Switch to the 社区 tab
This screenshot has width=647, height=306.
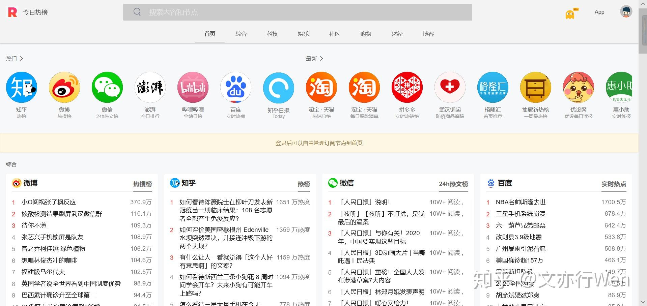(335, 34)
